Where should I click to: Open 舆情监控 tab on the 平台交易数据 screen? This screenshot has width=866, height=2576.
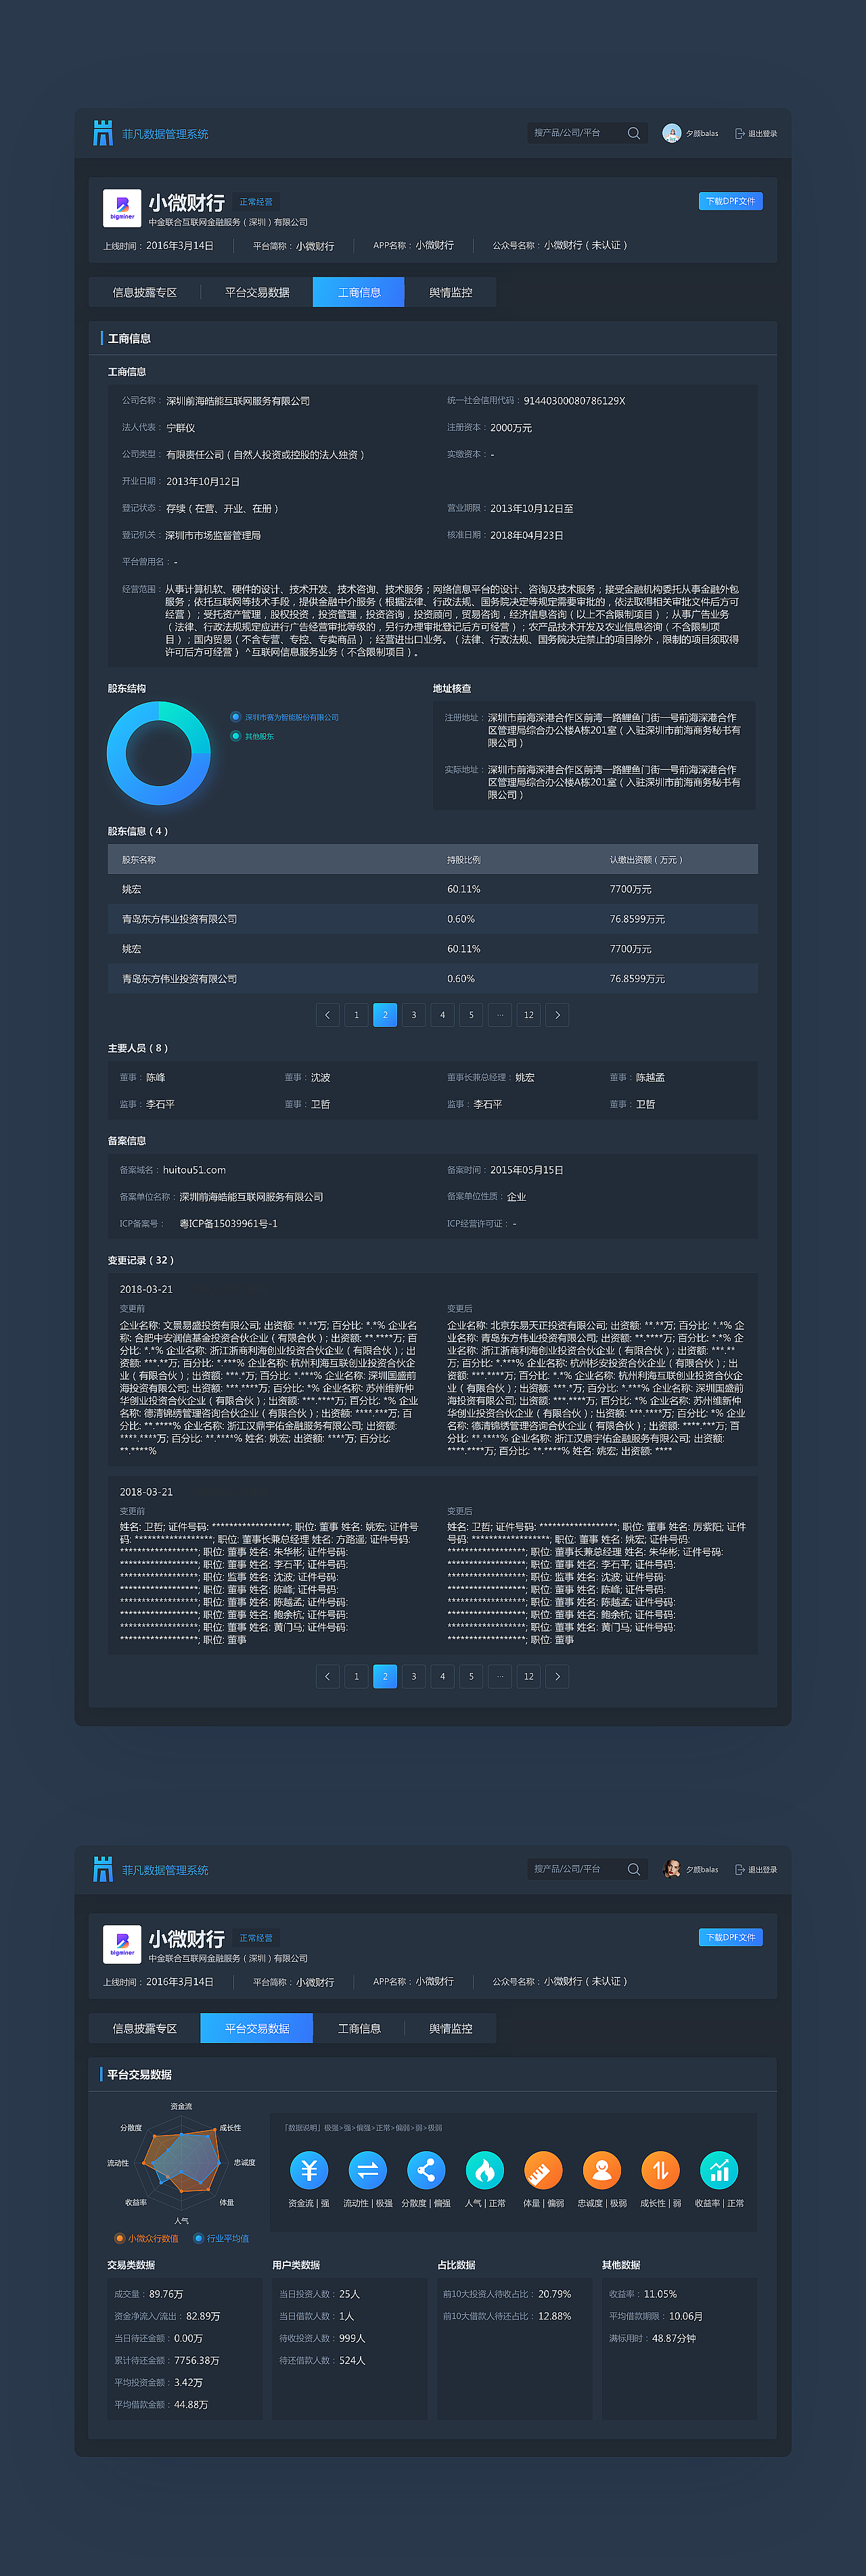(451, 2028)
